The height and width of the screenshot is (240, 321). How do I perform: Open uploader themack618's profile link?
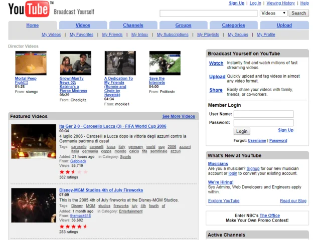80,216
